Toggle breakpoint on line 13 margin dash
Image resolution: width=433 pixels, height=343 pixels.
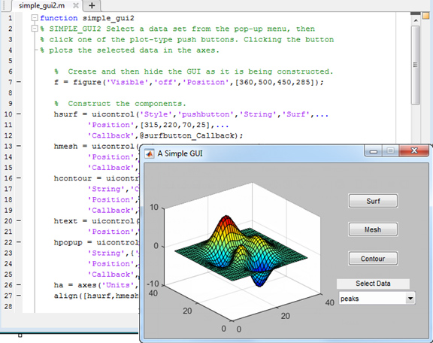pyautogui.click(x=19, y=146)
